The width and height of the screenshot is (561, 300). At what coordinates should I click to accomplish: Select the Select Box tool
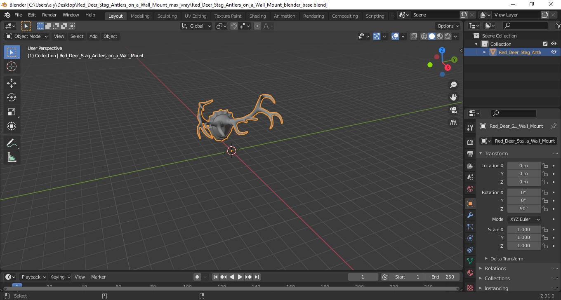tap(12, 52)
